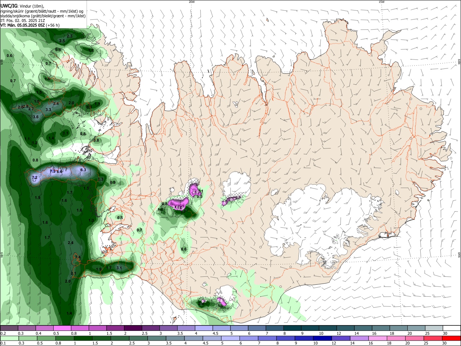Screen dimensions: 461x346
Task: Click the '3.4' precipitation value
Action: point(56,104)
